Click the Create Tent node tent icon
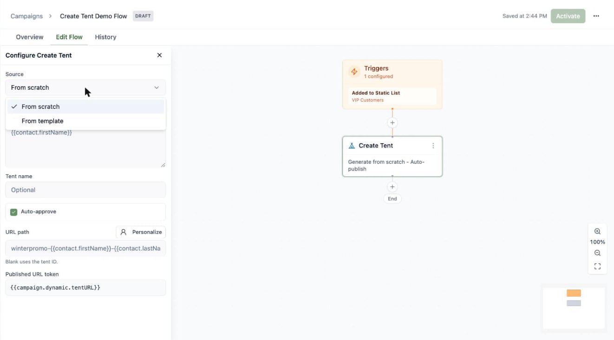This screenshot has width=614, height=340. coord(352,146)
